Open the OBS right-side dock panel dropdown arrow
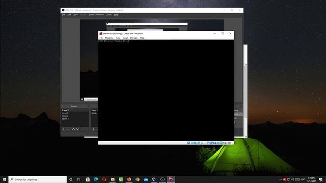Screen dimensions: 326x183 (x=242, y=106)
